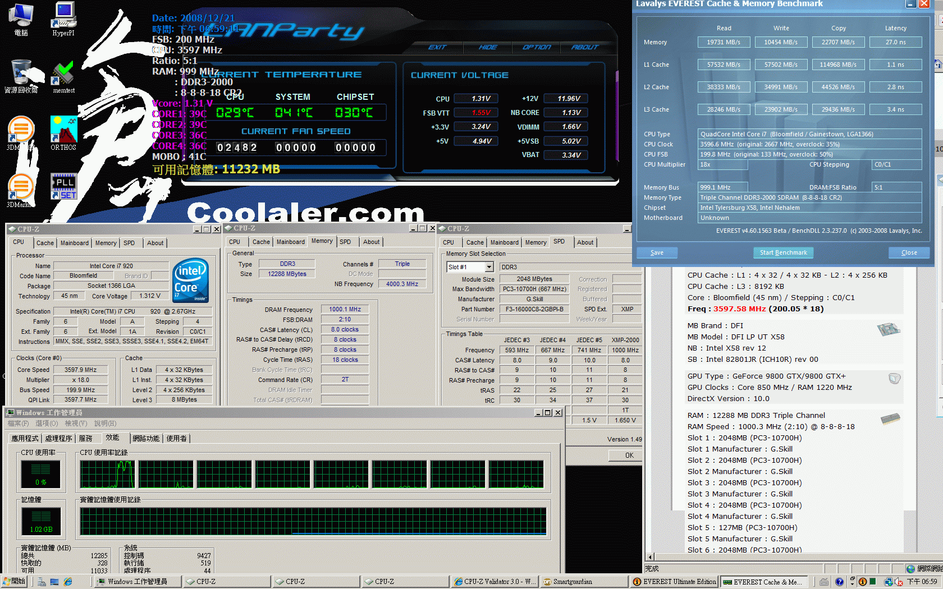Open Mainboard tab in middle CPU-Z window
This screenshot has width=943, height=589.
tap(291, 242)
